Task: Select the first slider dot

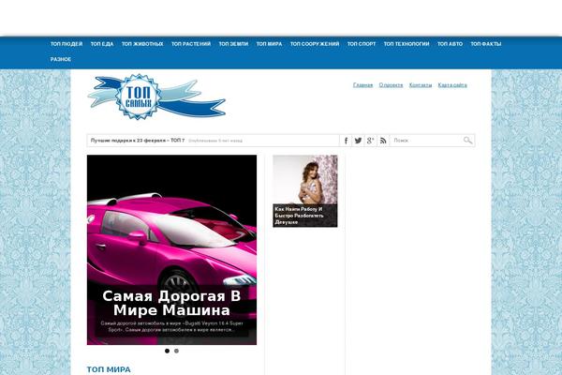Action: pos(167,351)
